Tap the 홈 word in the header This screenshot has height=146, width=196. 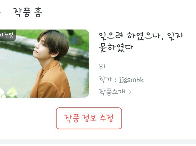click(38, 12)
